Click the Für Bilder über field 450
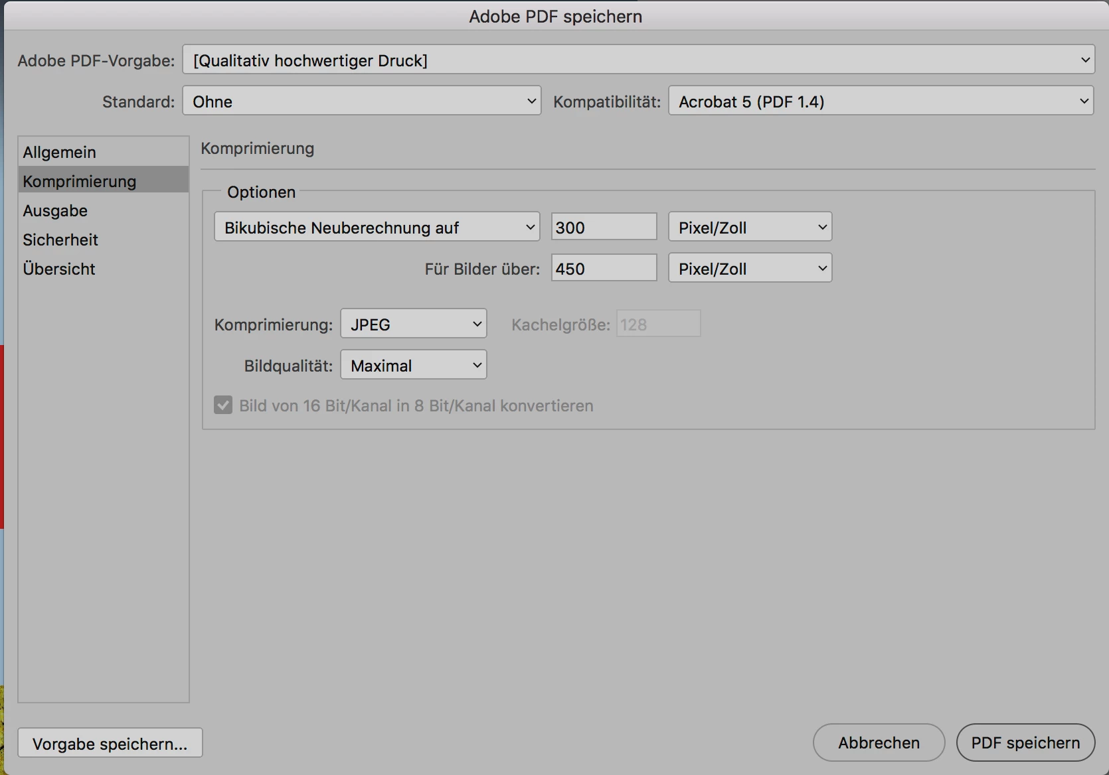Viewport: 1109px width, 775px height. pyautogui.click(x=604, y=268)
